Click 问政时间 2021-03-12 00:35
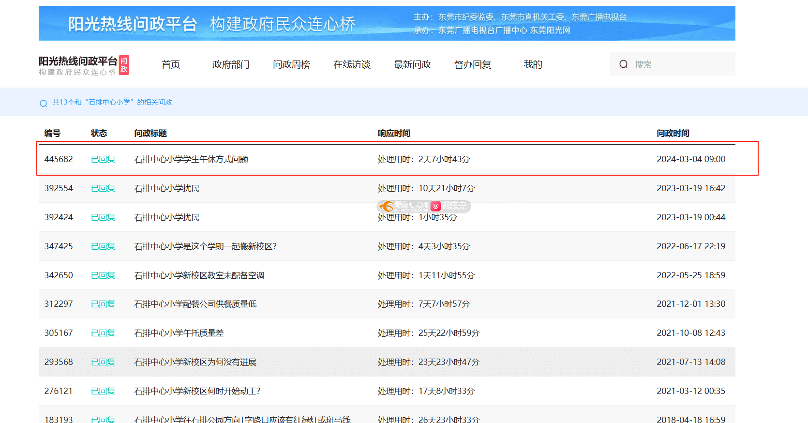Image resolution: width=808 pixels, height=423 pixels. (691, 391)
